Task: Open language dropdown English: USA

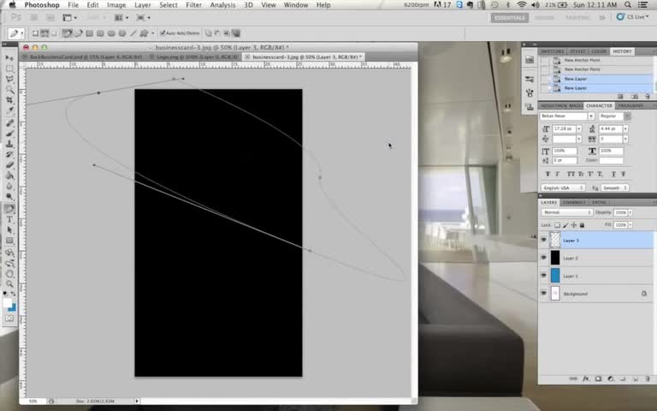Action: [x=563, y=188]
